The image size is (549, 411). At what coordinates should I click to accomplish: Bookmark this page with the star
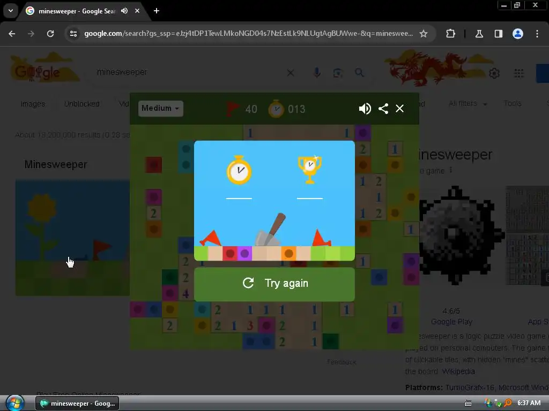[x=424, y=34]
